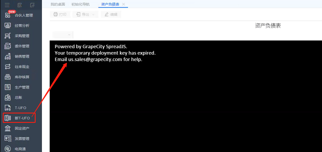Image resolution: width=322 pixels, height=152 pixels.
Task: Open the T-UFO report icon
Action: (8, 108)
